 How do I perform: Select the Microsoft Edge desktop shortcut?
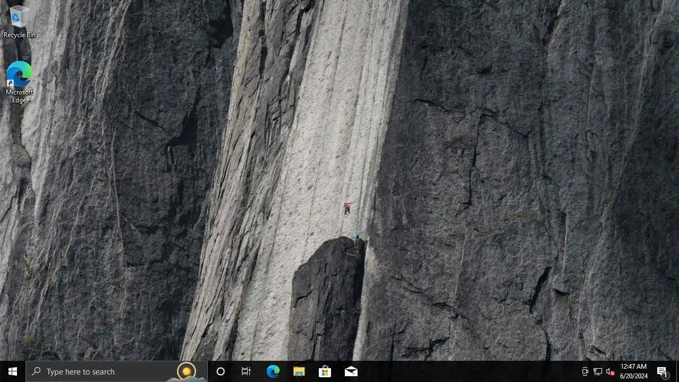19,82
